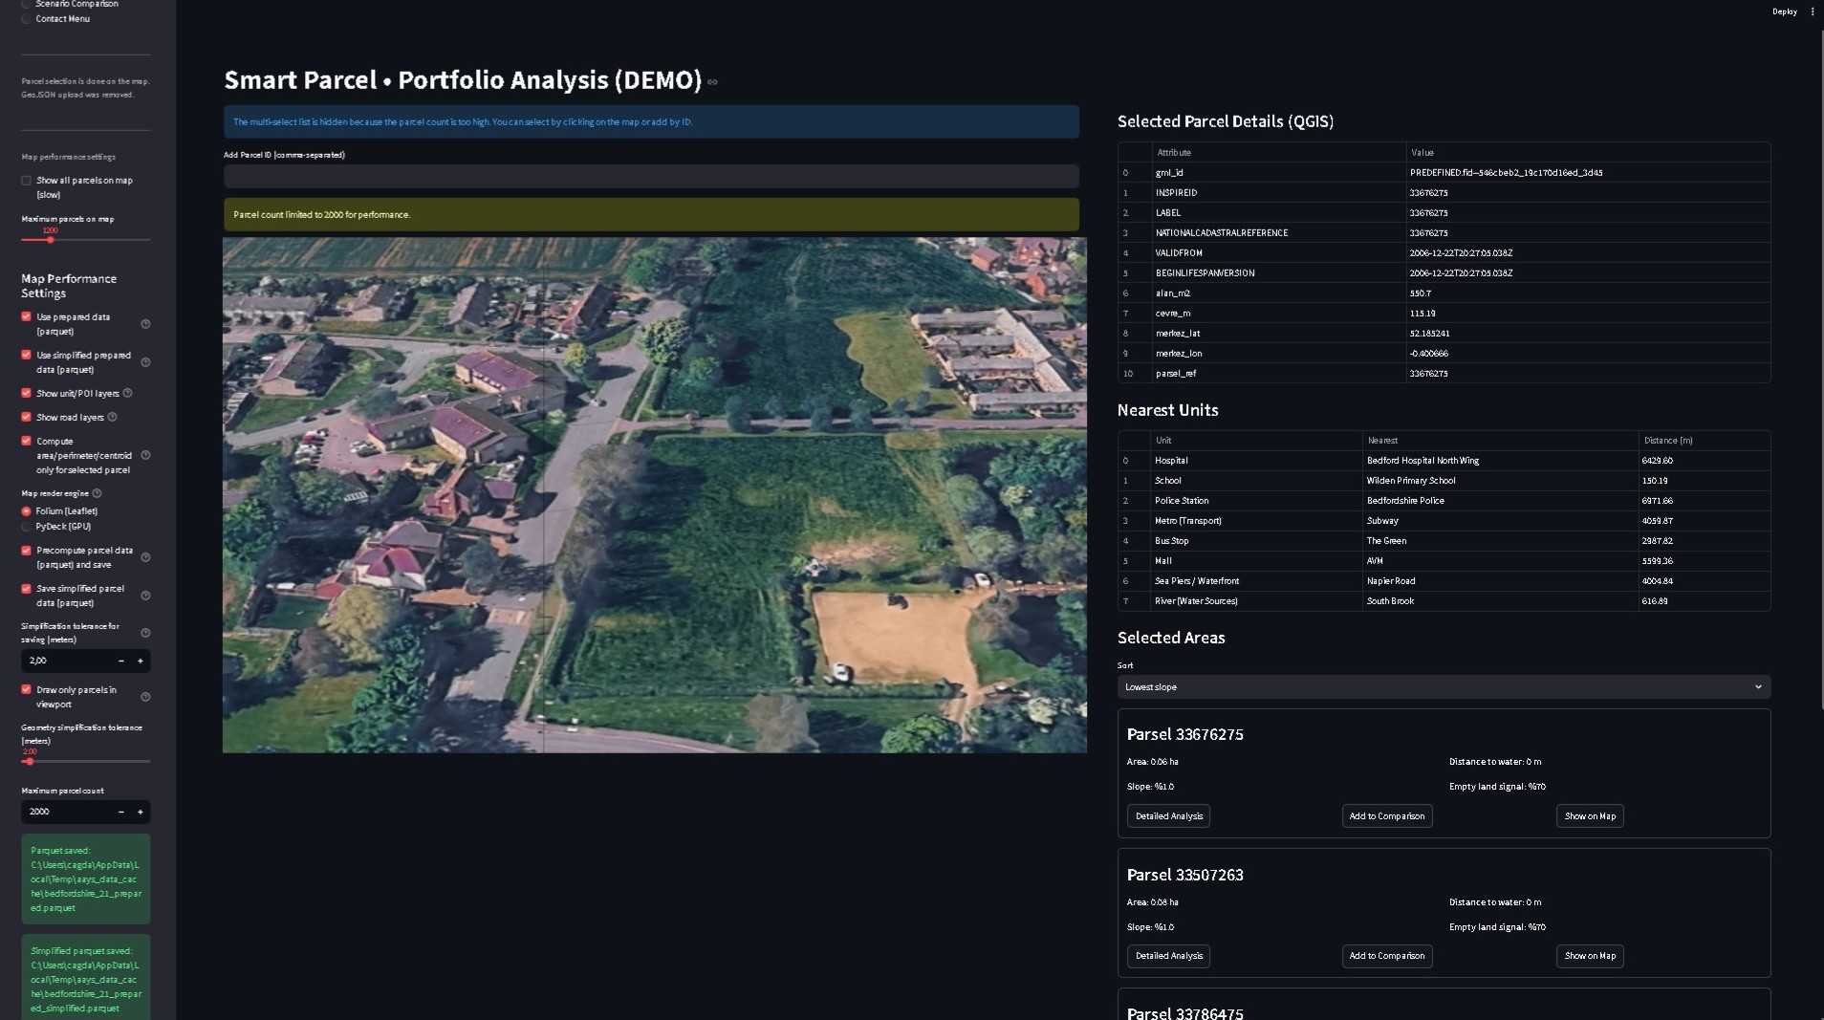This screenshot has width=1824, height=1020.
Task: Click the anchor link icon beside the DEMO title
Action: click(x=712, y=82)
